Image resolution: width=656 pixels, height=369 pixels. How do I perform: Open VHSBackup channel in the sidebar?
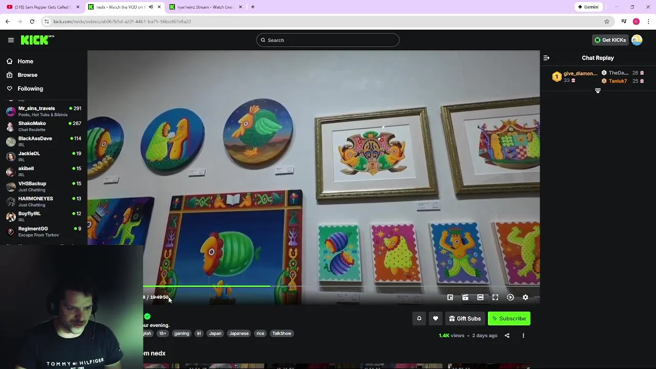click(x=44, y=187)
